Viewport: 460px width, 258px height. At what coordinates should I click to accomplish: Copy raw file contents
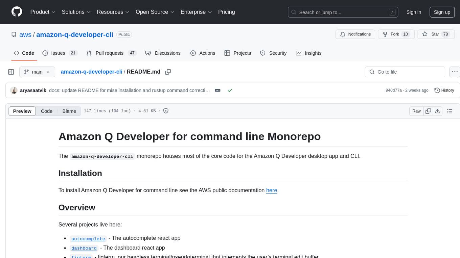click(428, 111)
